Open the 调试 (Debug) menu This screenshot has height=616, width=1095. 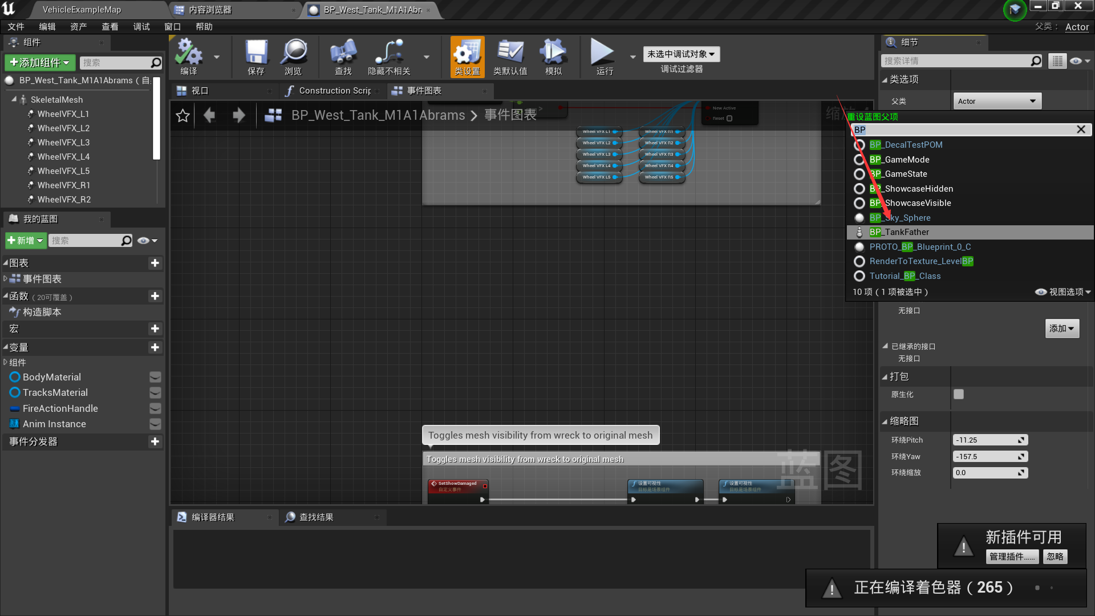pyautogui.click(x=141, y=27)
